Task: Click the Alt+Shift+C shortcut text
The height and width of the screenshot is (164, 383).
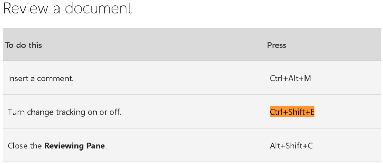Action: (x=291, y=146)
